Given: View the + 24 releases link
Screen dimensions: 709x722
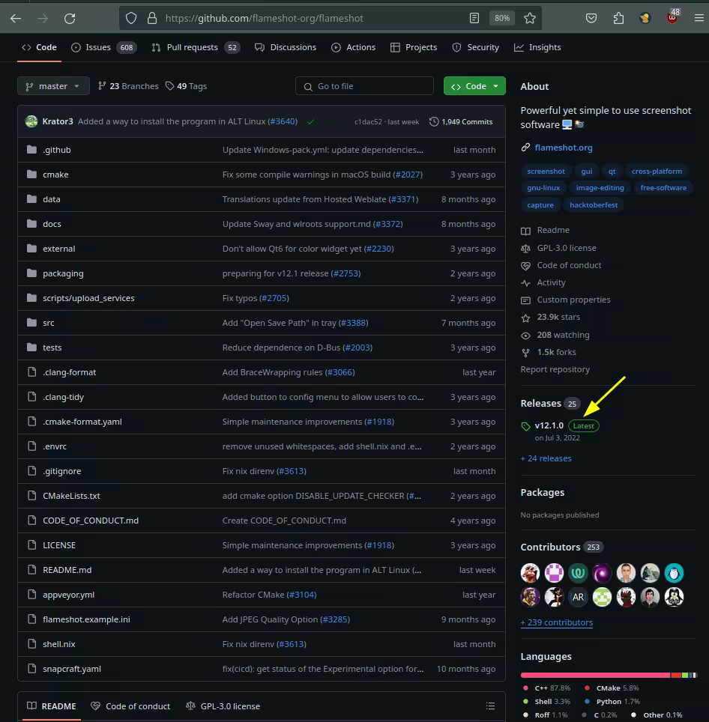Looking at the screenshot, I should tap(546, 458).
